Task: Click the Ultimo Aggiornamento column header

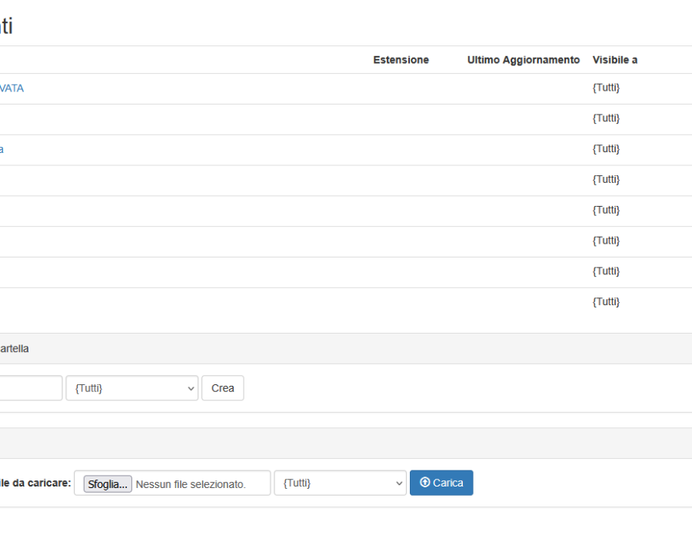Action: coord(524,60)
